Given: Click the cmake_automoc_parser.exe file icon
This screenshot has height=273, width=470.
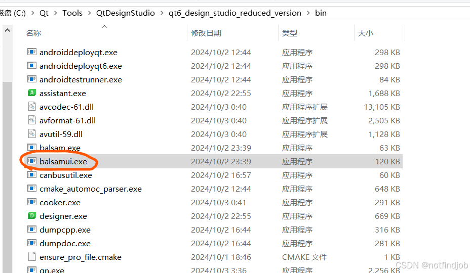Looking at the screenshot, I should pyautogui.click(x=32, y=188).
